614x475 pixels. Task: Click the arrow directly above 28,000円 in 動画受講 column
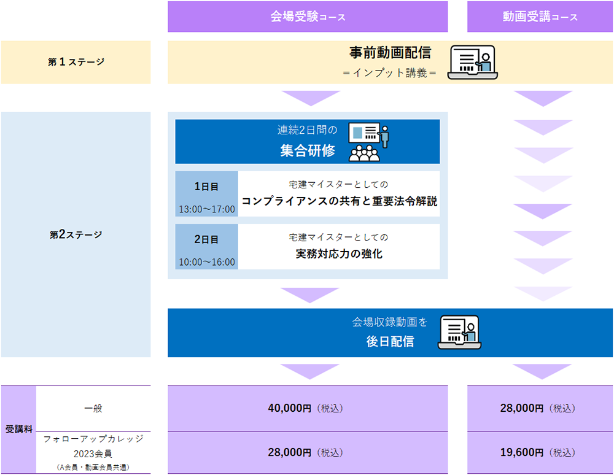(x=542, y=371)
